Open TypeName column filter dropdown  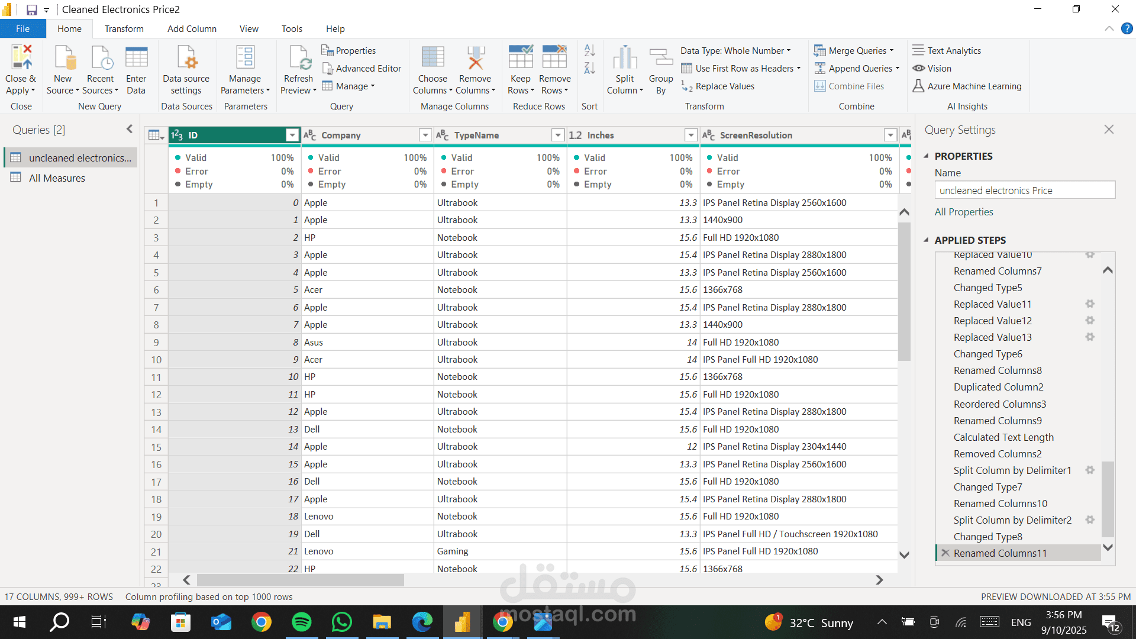[x=557, y=135]
